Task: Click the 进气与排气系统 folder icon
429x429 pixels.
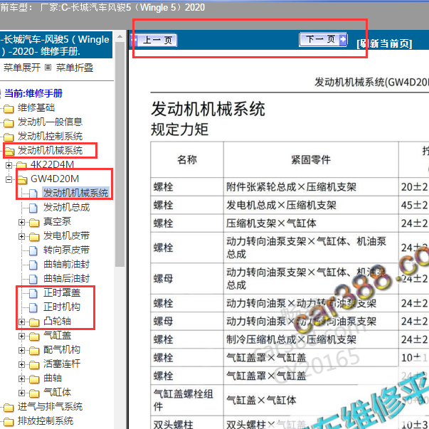Action: click(x=9, y=408)
